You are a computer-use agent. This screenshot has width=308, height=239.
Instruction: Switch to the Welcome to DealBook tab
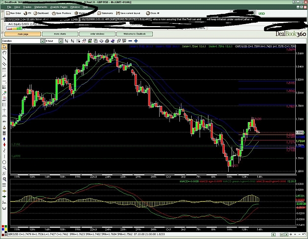point(135,34)
